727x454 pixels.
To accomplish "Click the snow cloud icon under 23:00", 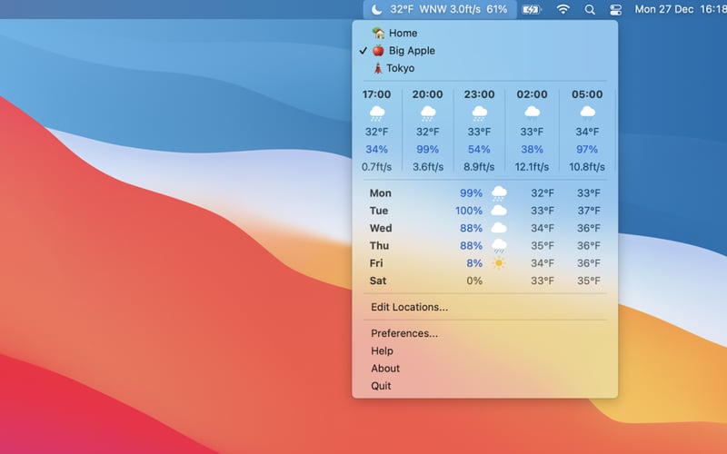I will tap(479, 113).
